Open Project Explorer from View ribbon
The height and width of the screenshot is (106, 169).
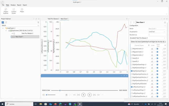coord(6,11)
